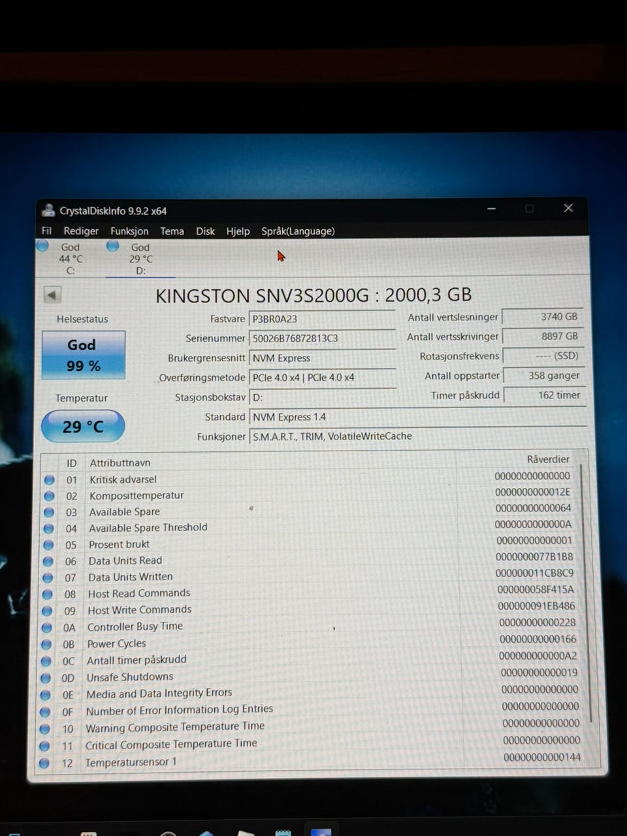Click status dot for Critical Composite Temperature Time
This screenshot has height=836, width=627.
pyautogui.click(x=44, y=746)
